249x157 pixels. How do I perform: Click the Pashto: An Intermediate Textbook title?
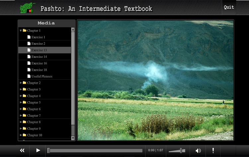click(x=96, y=9)
